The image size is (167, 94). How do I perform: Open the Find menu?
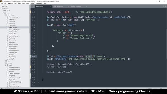(x=15, y=3)
